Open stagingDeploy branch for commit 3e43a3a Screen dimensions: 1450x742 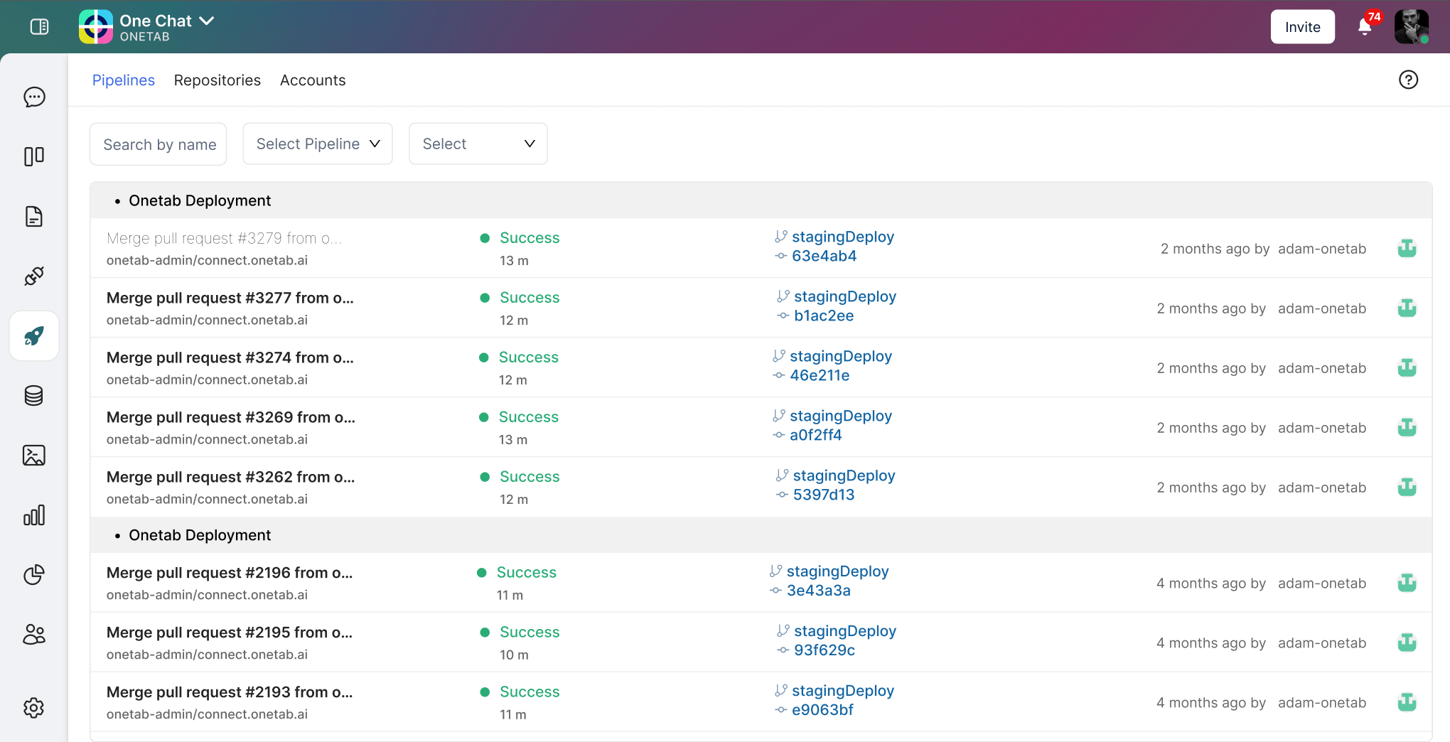tap(838, 571)
